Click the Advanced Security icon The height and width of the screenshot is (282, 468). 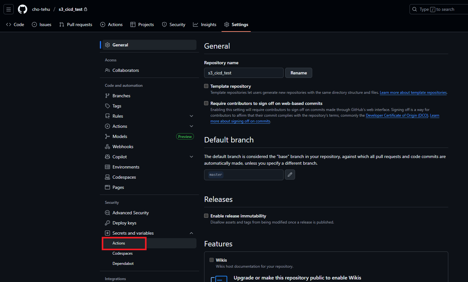(107, 213)
